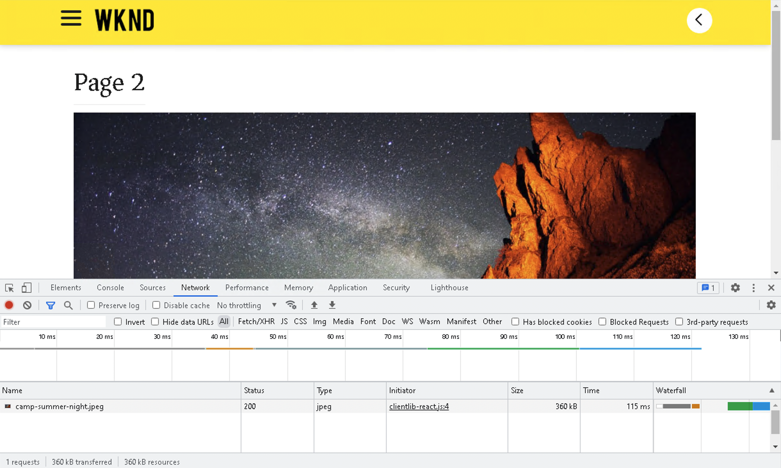Click the Import HAR upload arrow

[x=314, y=305]
